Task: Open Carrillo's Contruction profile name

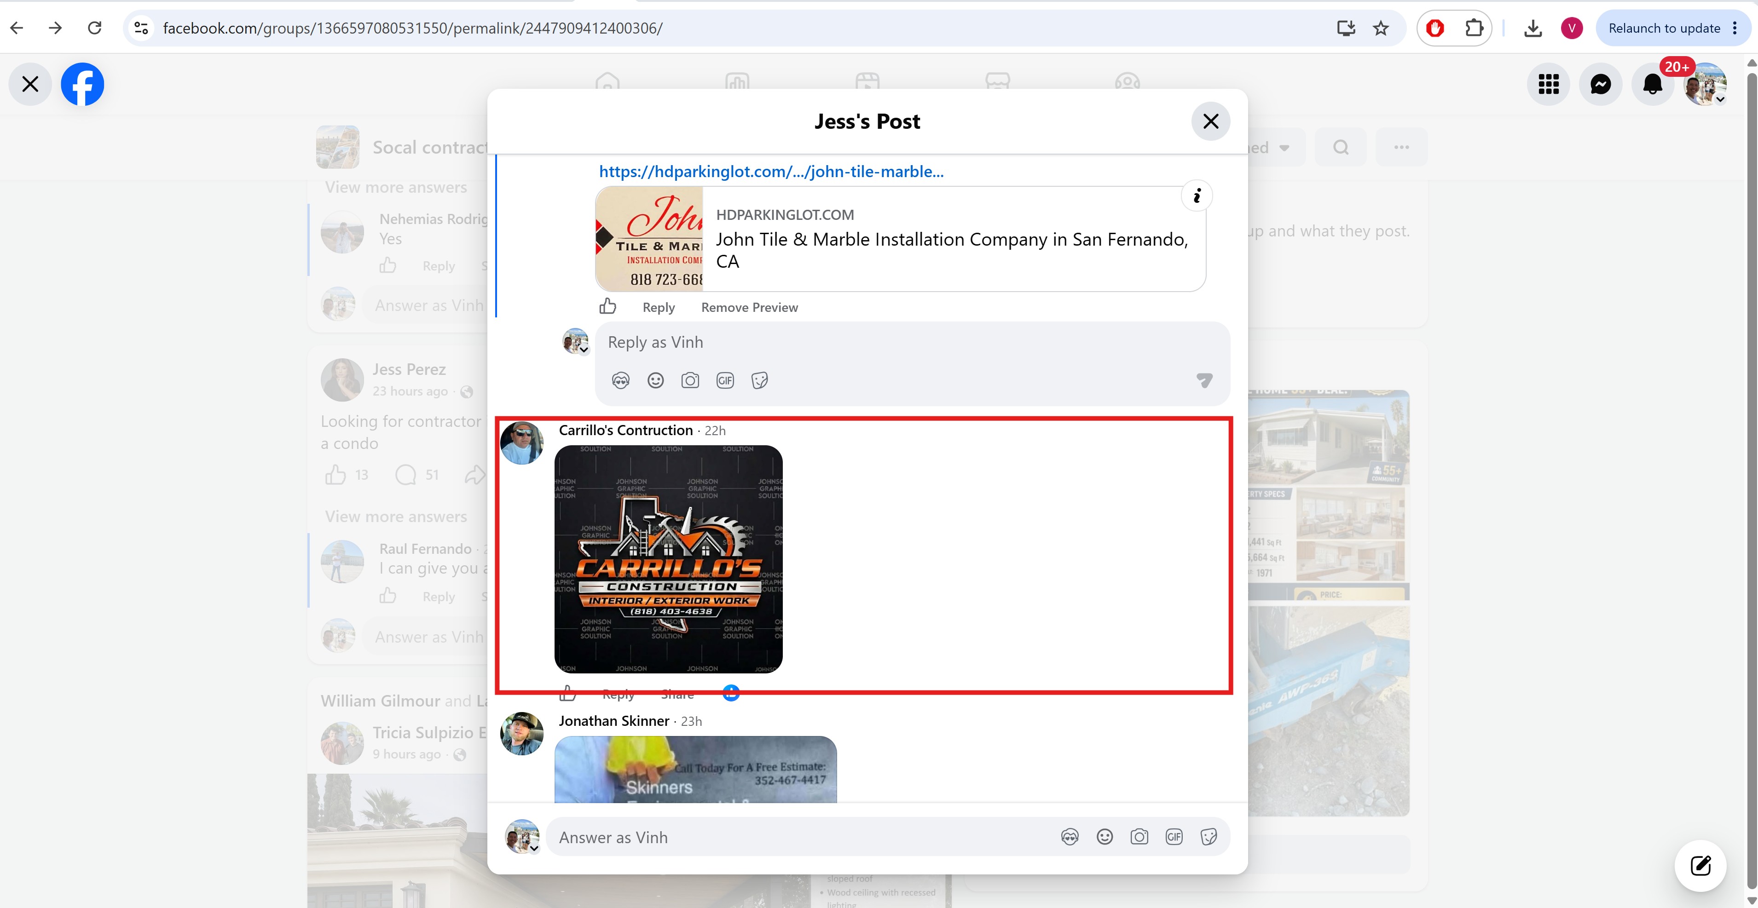Action: (626, 431)
